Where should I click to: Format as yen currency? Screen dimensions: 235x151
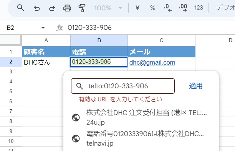click(137, 8)
